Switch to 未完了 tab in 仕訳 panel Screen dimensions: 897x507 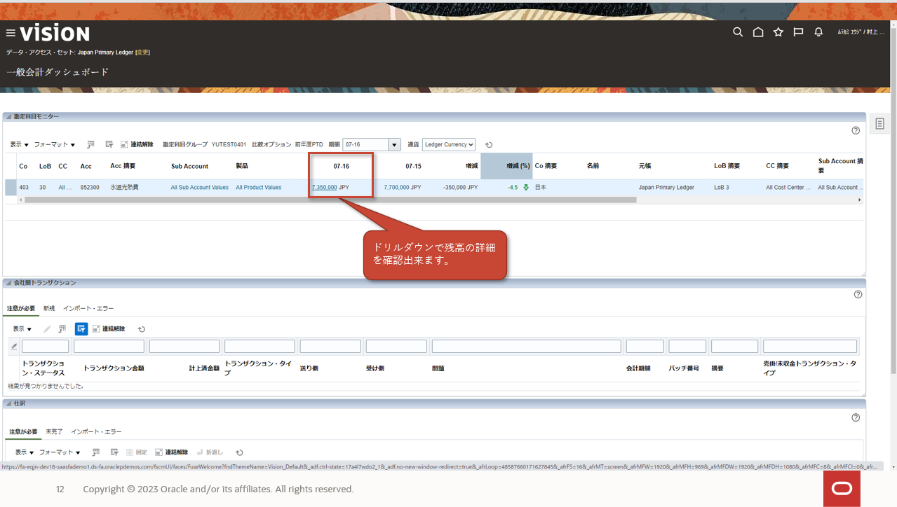54,432
